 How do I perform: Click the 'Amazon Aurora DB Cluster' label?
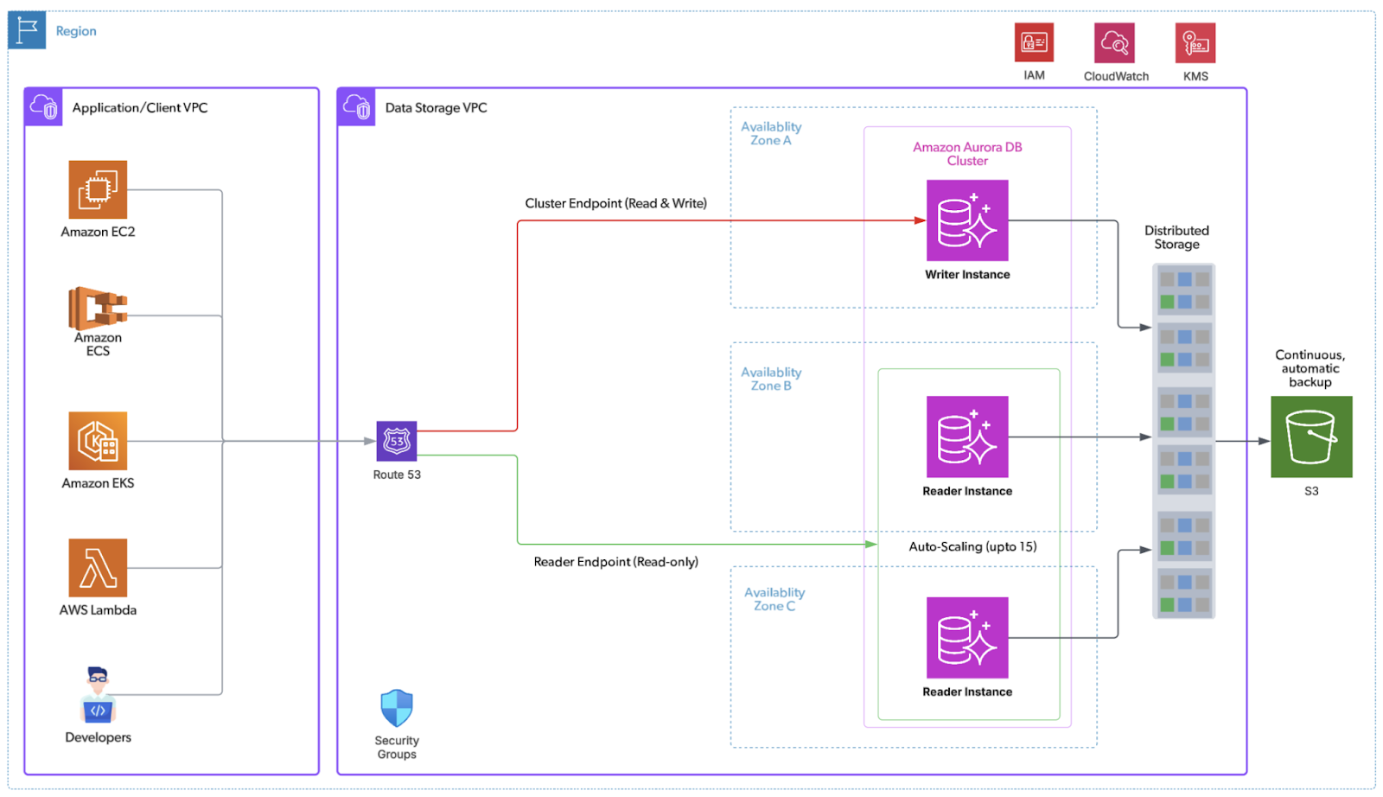(x=967, y=154)
